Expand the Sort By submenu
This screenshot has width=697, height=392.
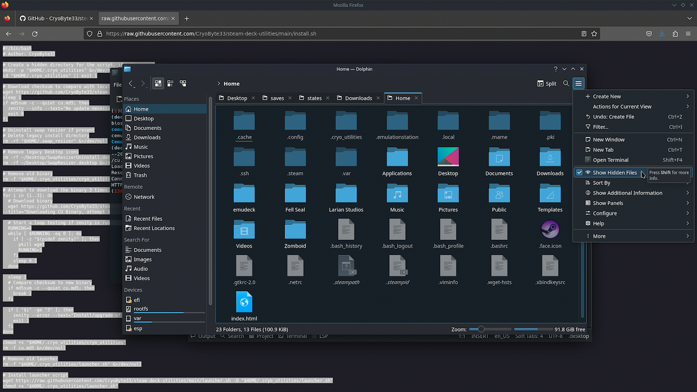click(x=633, y=183)
